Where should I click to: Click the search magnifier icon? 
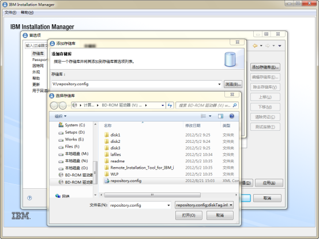[235, 105]
